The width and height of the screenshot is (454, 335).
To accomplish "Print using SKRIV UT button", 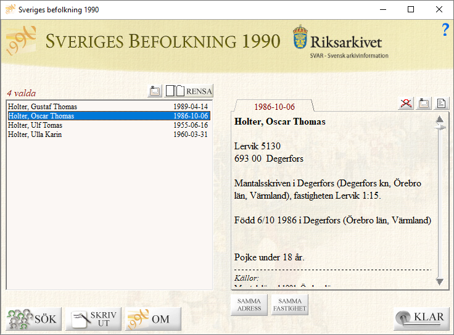I will click(93, 319).
